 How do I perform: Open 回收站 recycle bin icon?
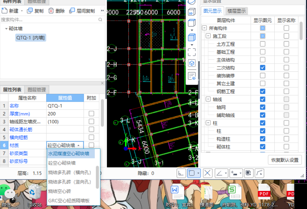35,195
